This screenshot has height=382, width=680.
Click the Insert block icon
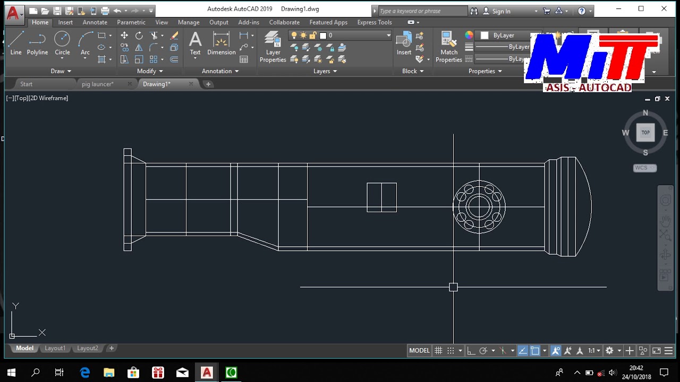click(x=404, y=43)
